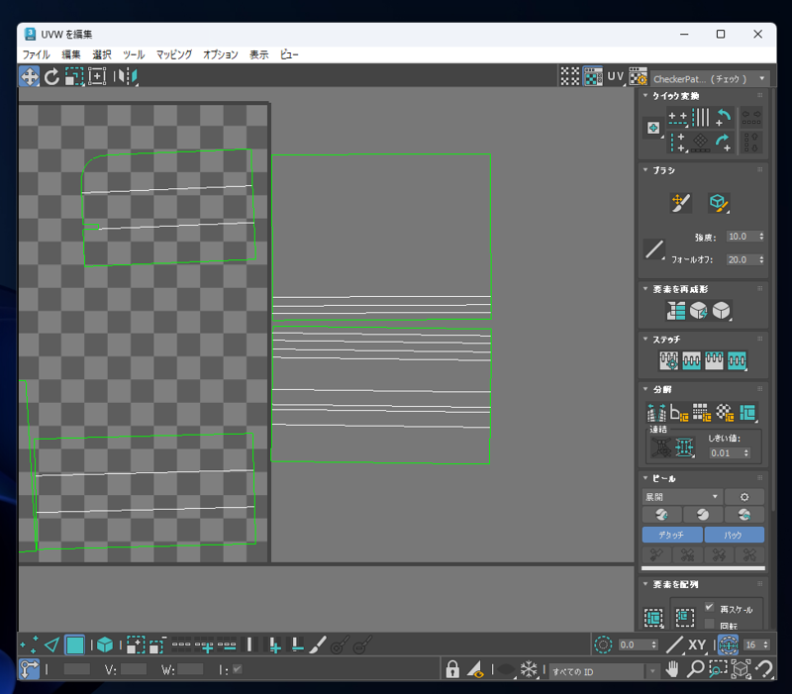Click the Break icon in 分解
This screenshot has width=792, height=694.
pos(656,413)
